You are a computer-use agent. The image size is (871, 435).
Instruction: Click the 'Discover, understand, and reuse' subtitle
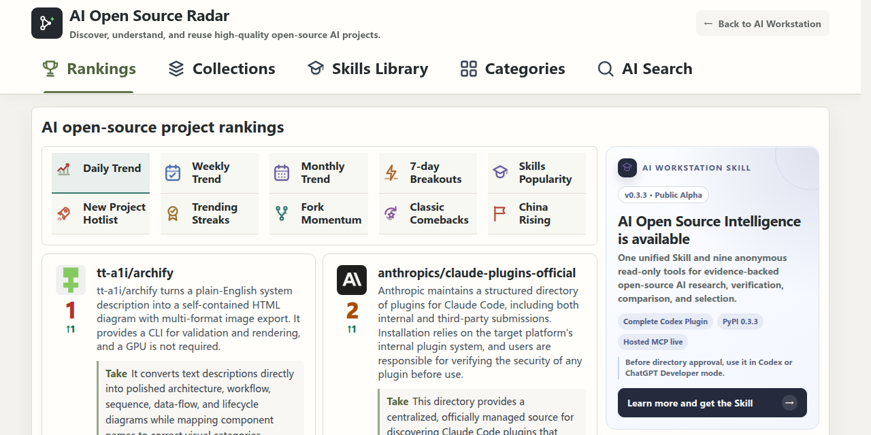tap(225, 35)
